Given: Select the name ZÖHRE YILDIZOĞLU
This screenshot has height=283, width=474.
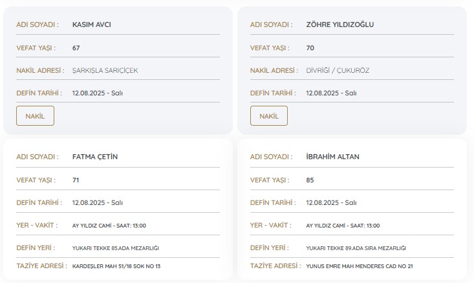Looking at the screenshot, I should [339, 25].
